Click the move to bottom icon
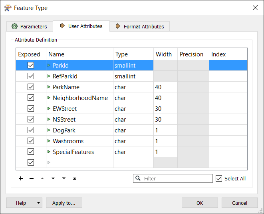 [75, 178]
